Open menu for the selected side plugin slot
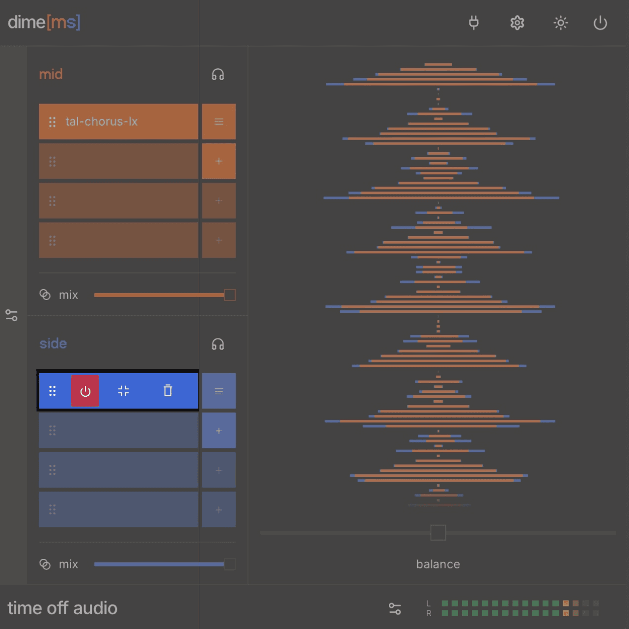Screen dimensions: 629x629 coord(219,391)
